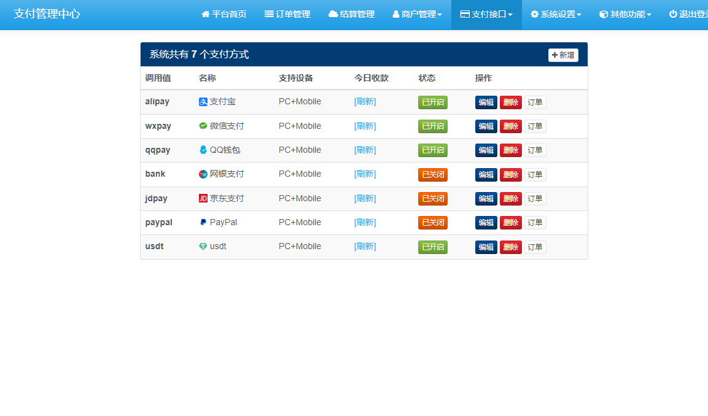This screenshot has width=708, height=416.
Task: Expand the 商户管理 dropdown menu
Action: click(417, 15)
